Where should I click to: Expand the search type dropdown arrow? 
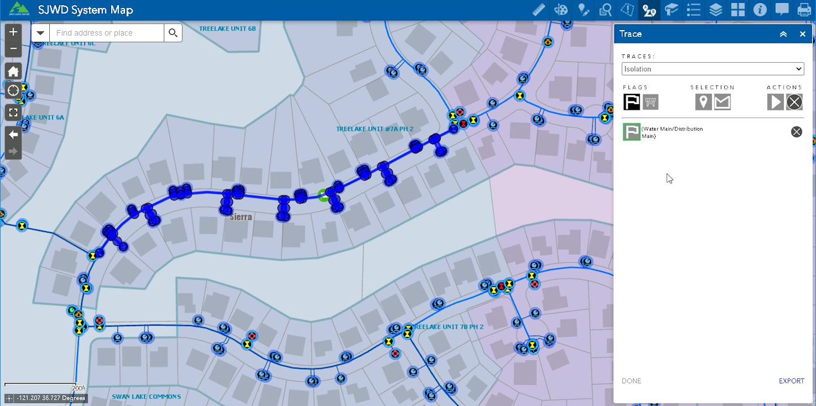[40, 32]
